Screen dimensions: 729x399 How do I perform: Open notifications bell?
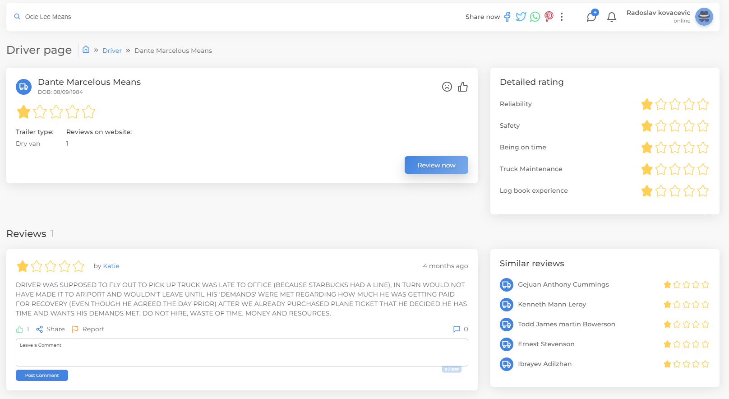click(611, 17)
